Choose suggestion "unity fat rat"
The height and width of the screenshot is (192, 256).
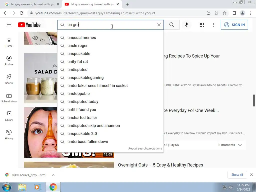tap(110, 61)
